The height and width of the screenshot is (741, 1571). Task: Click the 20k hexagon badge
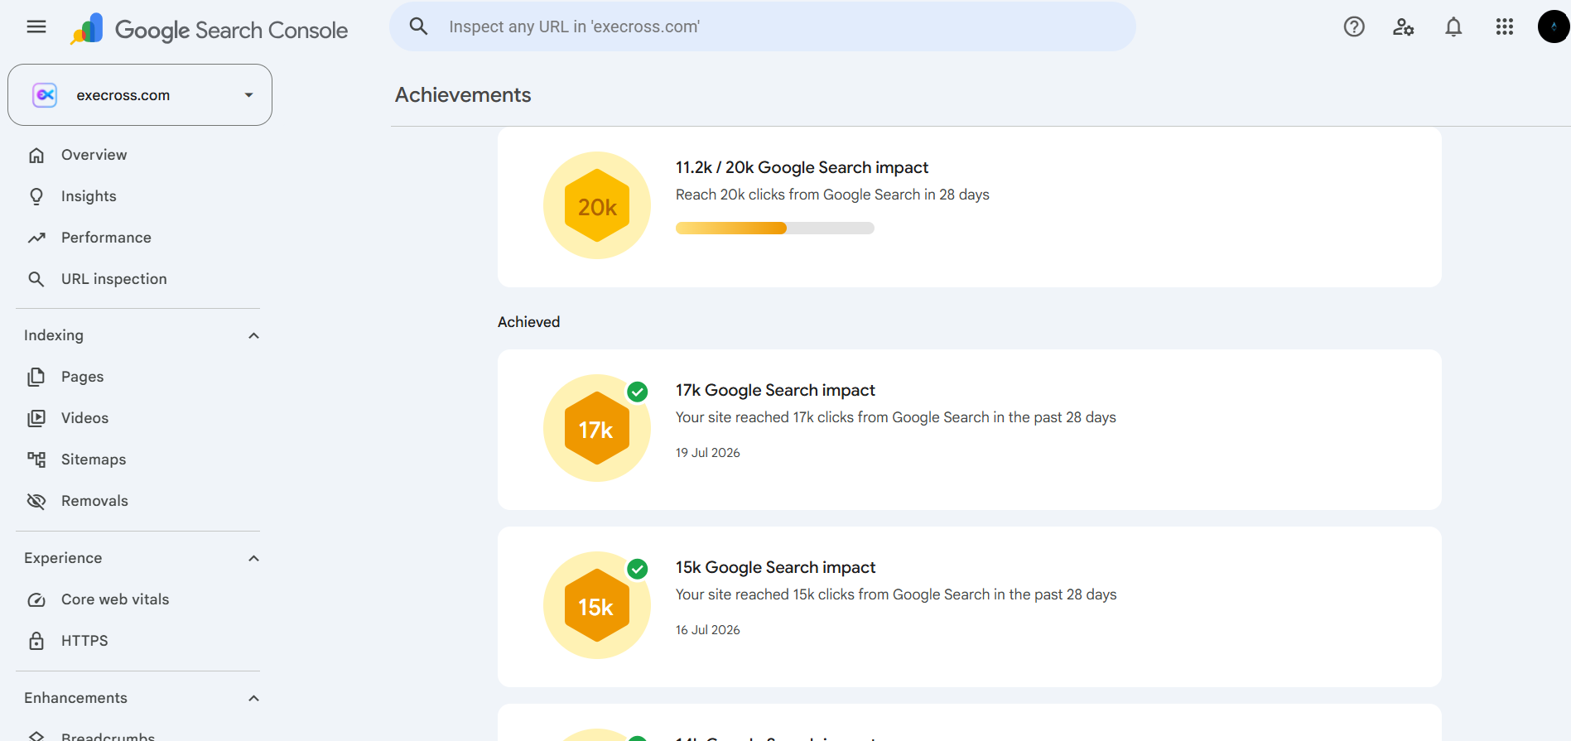pyautogui.click(x=597, y=205)
